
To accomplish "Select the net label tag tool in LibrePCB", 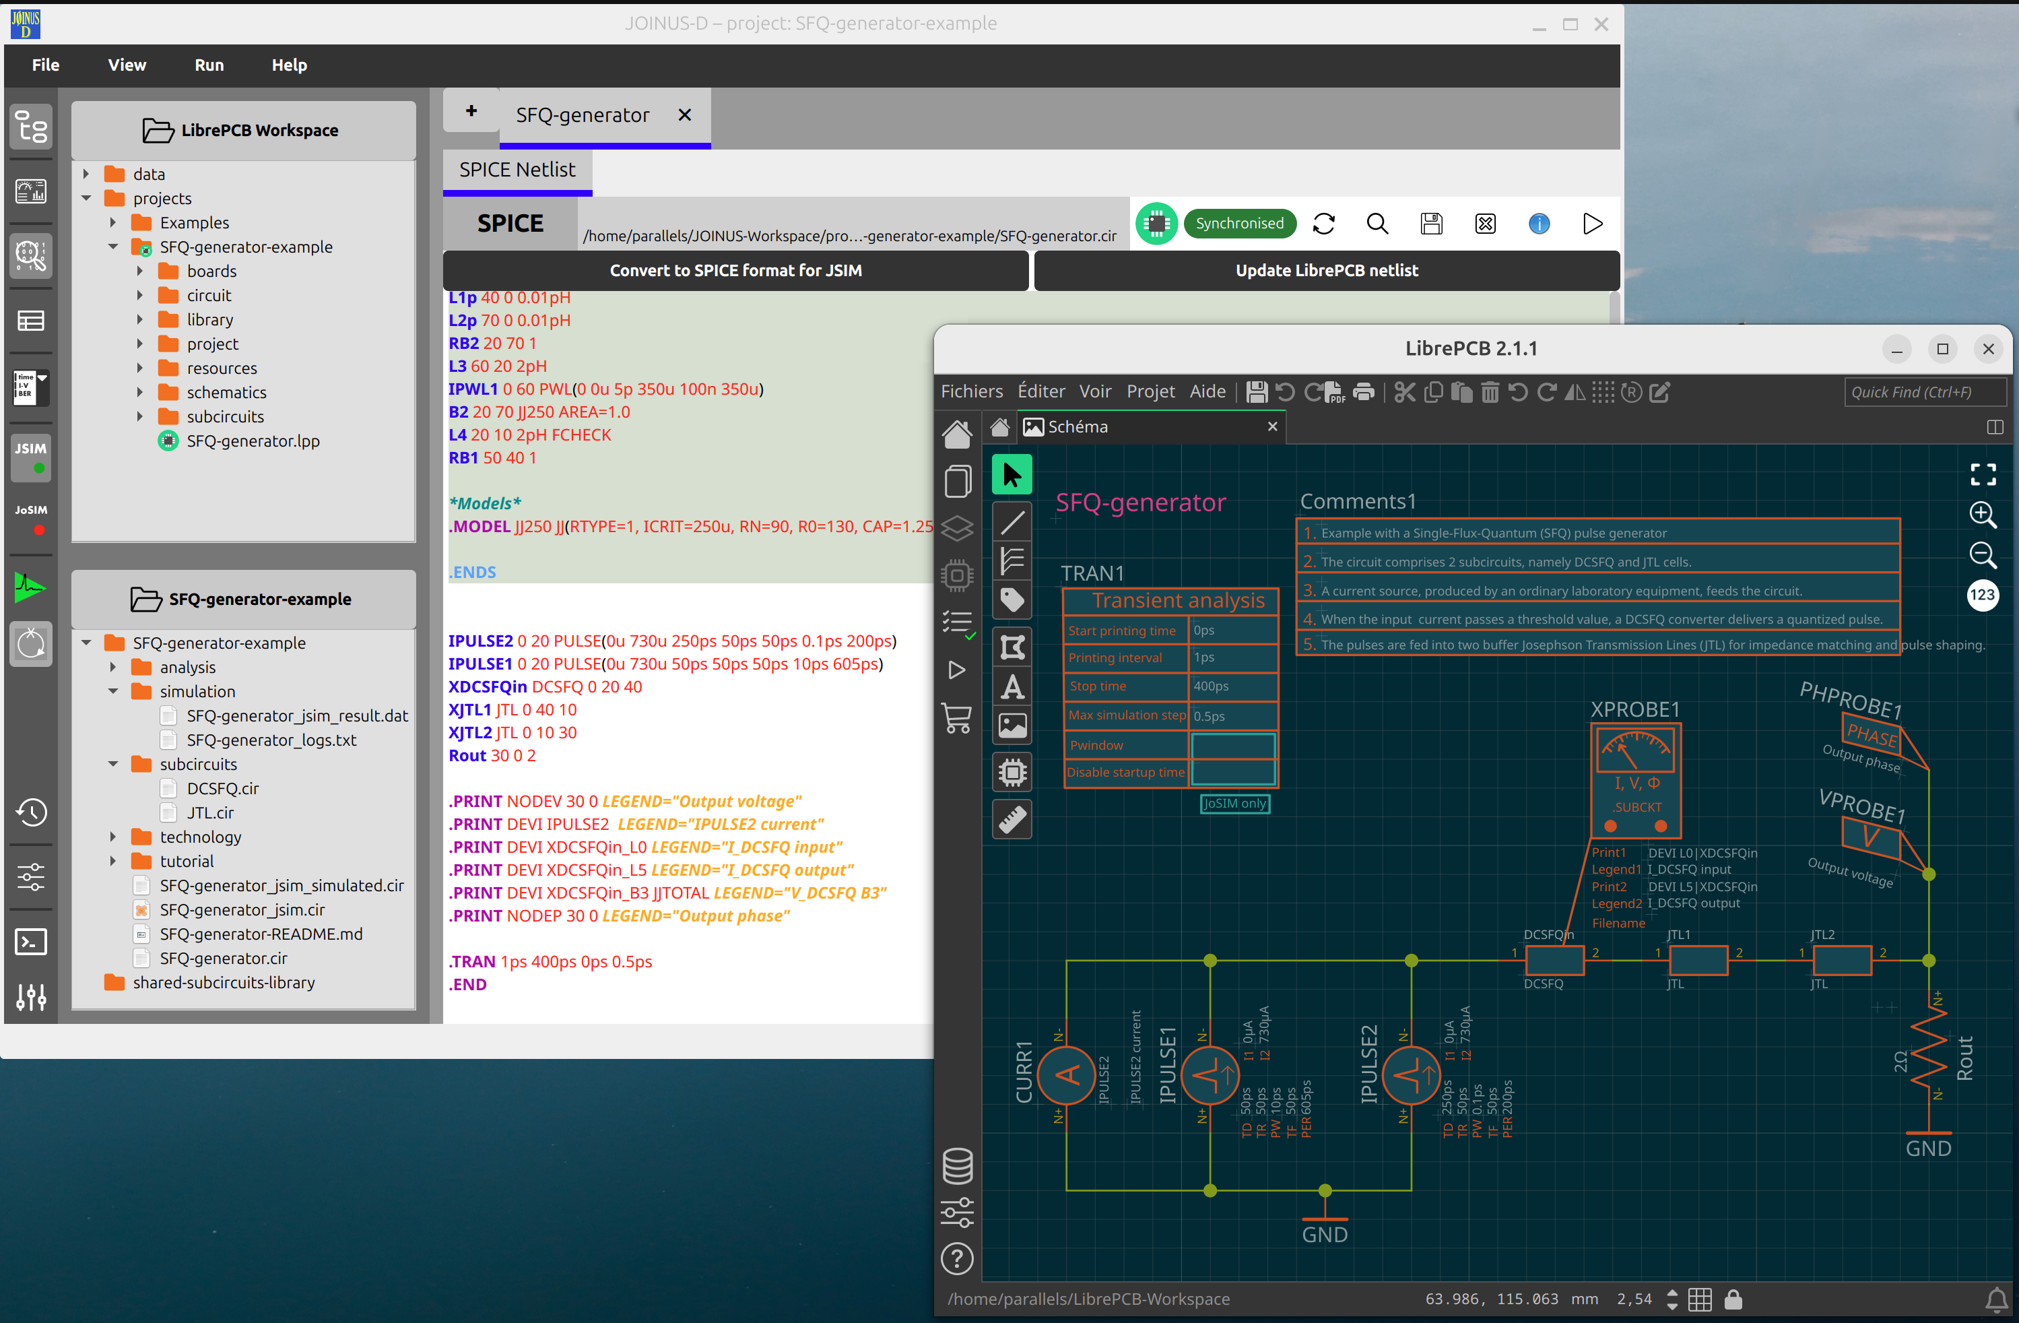I will [1012, 601].
